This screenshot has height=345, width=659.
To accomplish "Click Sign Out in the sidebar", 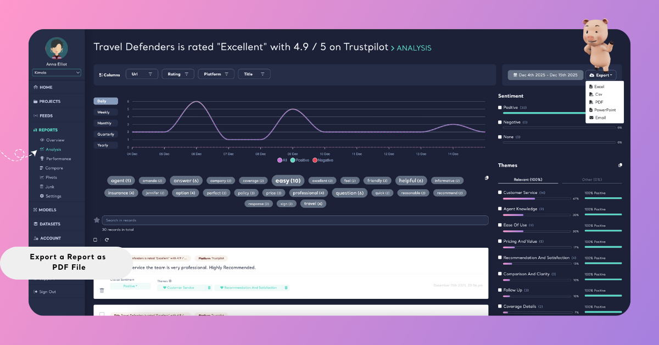I will (x=44, y=292).
